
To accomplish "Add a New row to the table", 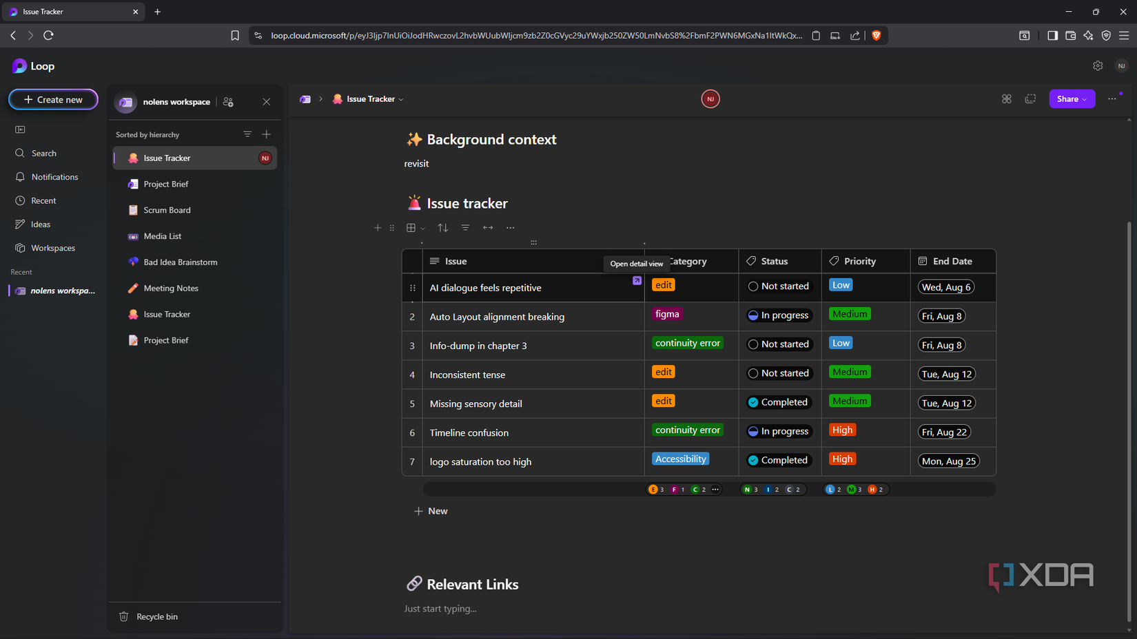I will coord(431,511).
